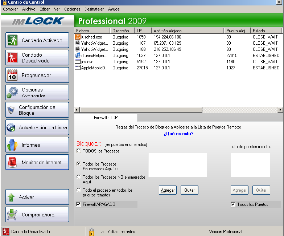Open the Desinstalar menu

pos(94,9)
